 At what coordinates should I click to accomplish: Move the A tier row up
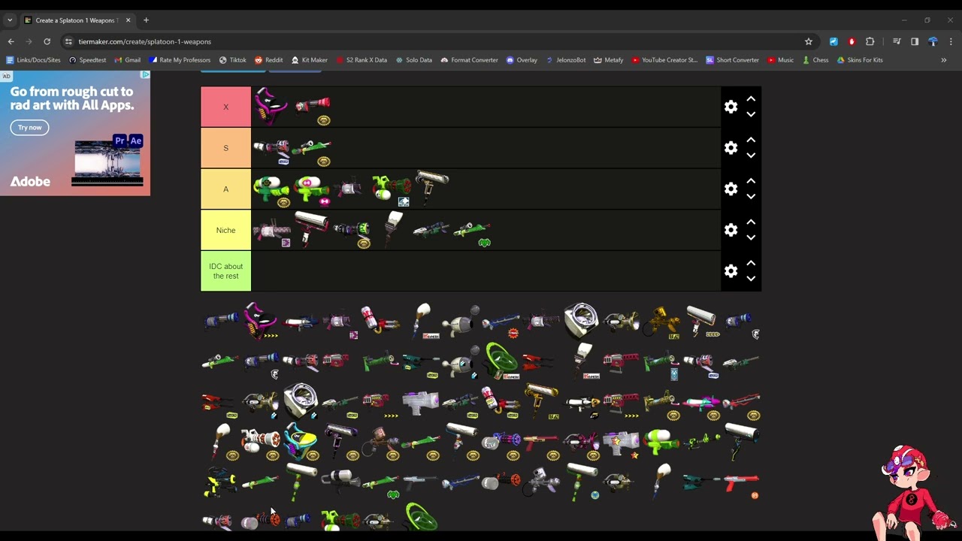751,181
